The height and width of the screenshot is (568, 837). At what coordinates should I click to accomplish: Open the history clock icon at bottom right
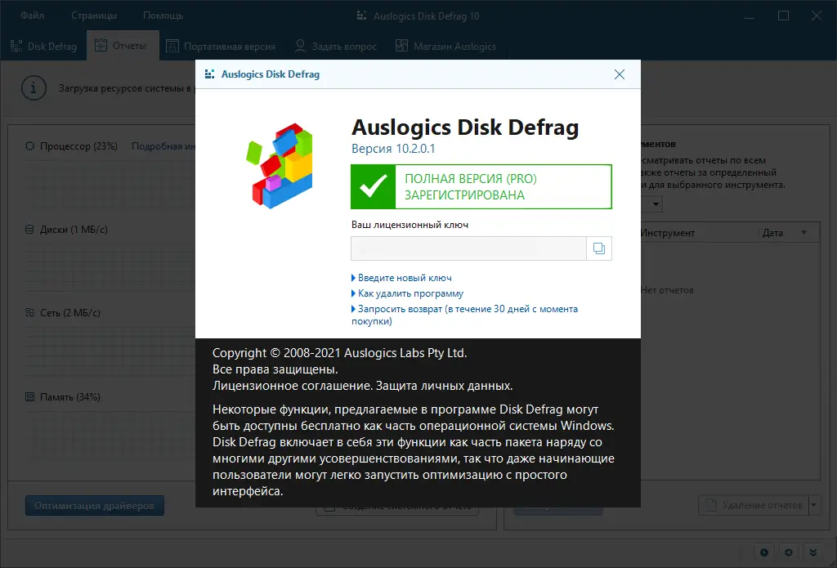763,552
